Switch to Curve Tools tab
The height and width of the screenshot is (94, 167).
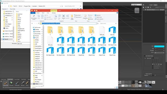click(17, 79)
